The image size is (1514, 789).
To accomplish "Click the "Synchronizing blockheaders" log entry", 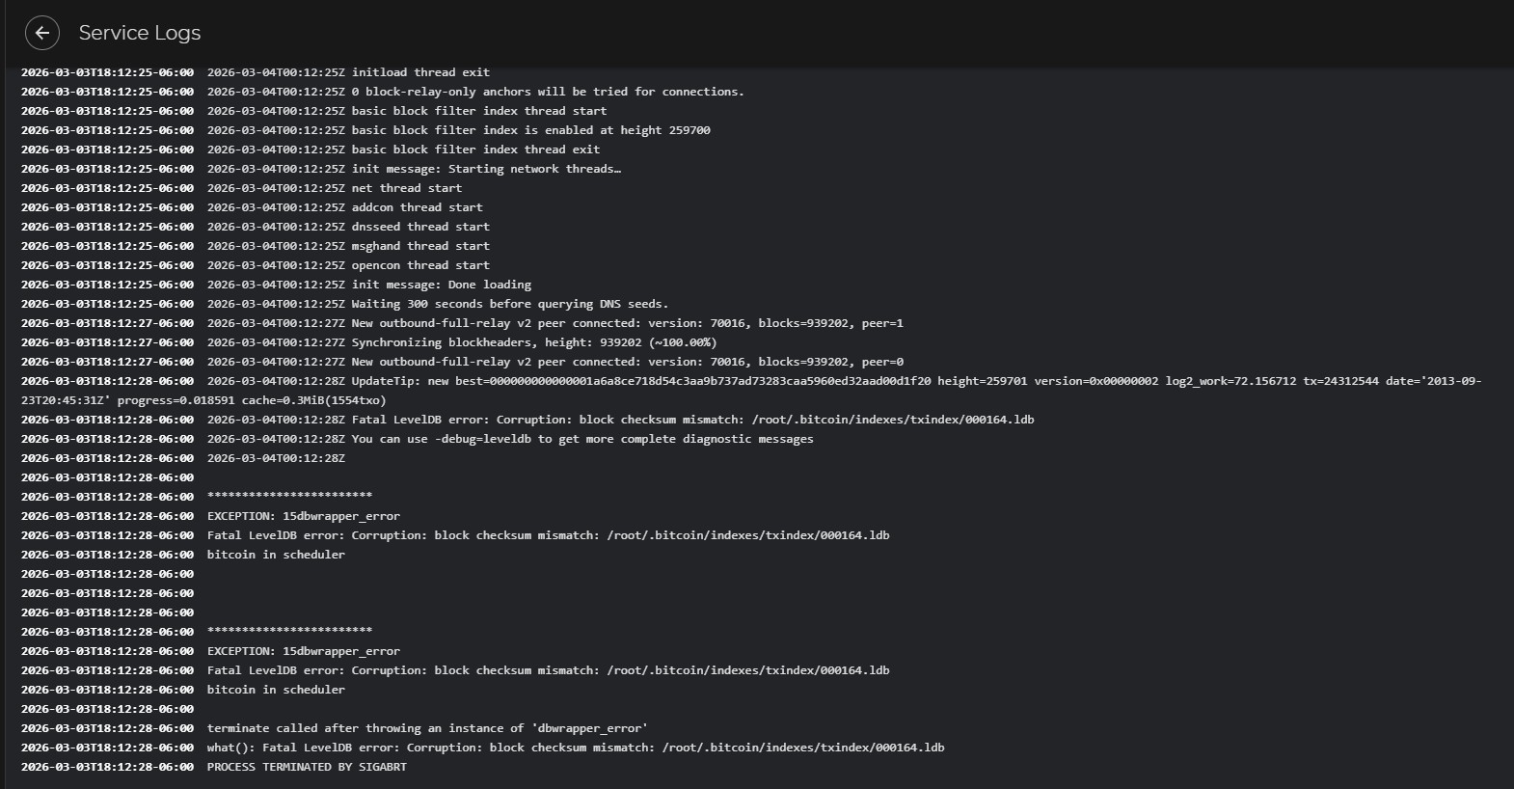I will [533, 342].
